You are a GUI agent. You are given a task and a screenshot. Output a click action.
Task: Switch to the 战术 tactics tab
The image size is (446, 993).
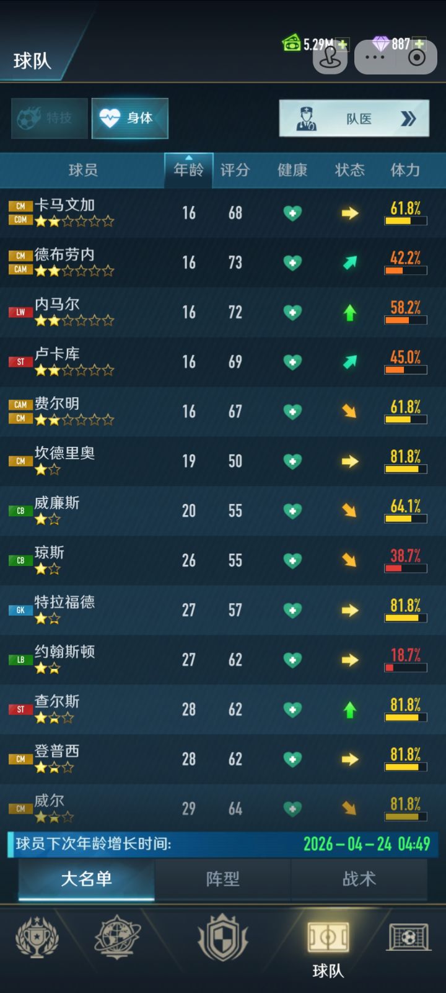(x=359, y=879)
